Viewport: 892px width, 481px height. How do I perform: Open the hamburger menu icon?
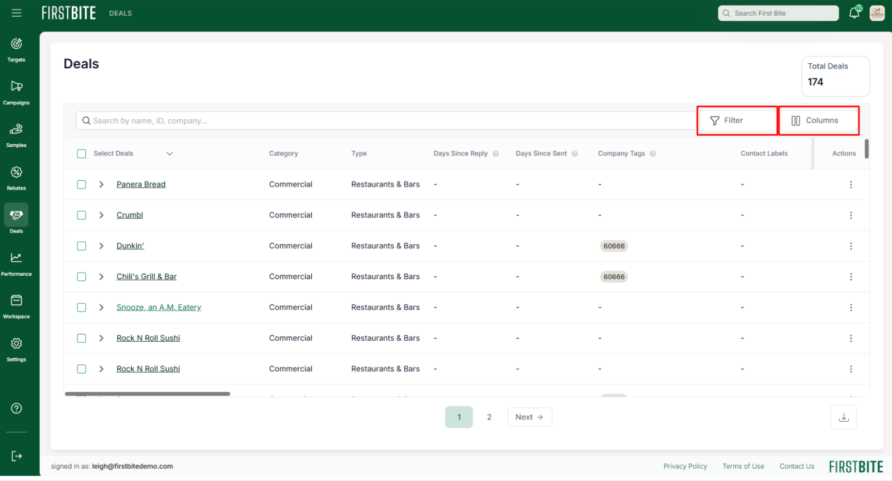[x=16, y=13]
